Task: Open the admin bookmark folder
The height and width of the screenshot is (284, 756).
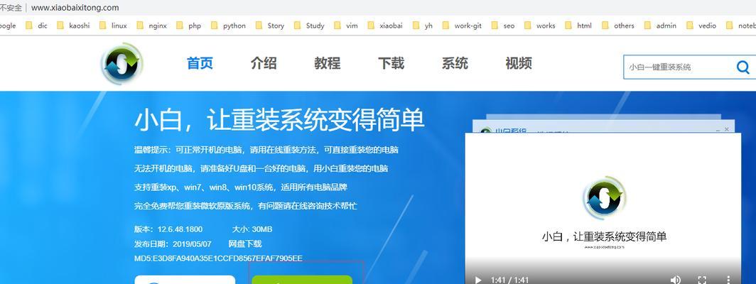Action: pyautogui.click(x=661, y=26)
